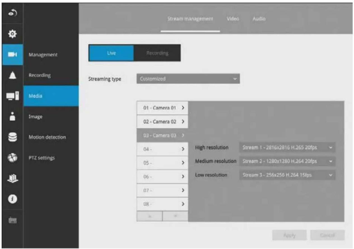
Task: Open the Medium resolution stream dropdown
Action: point(287,161)
